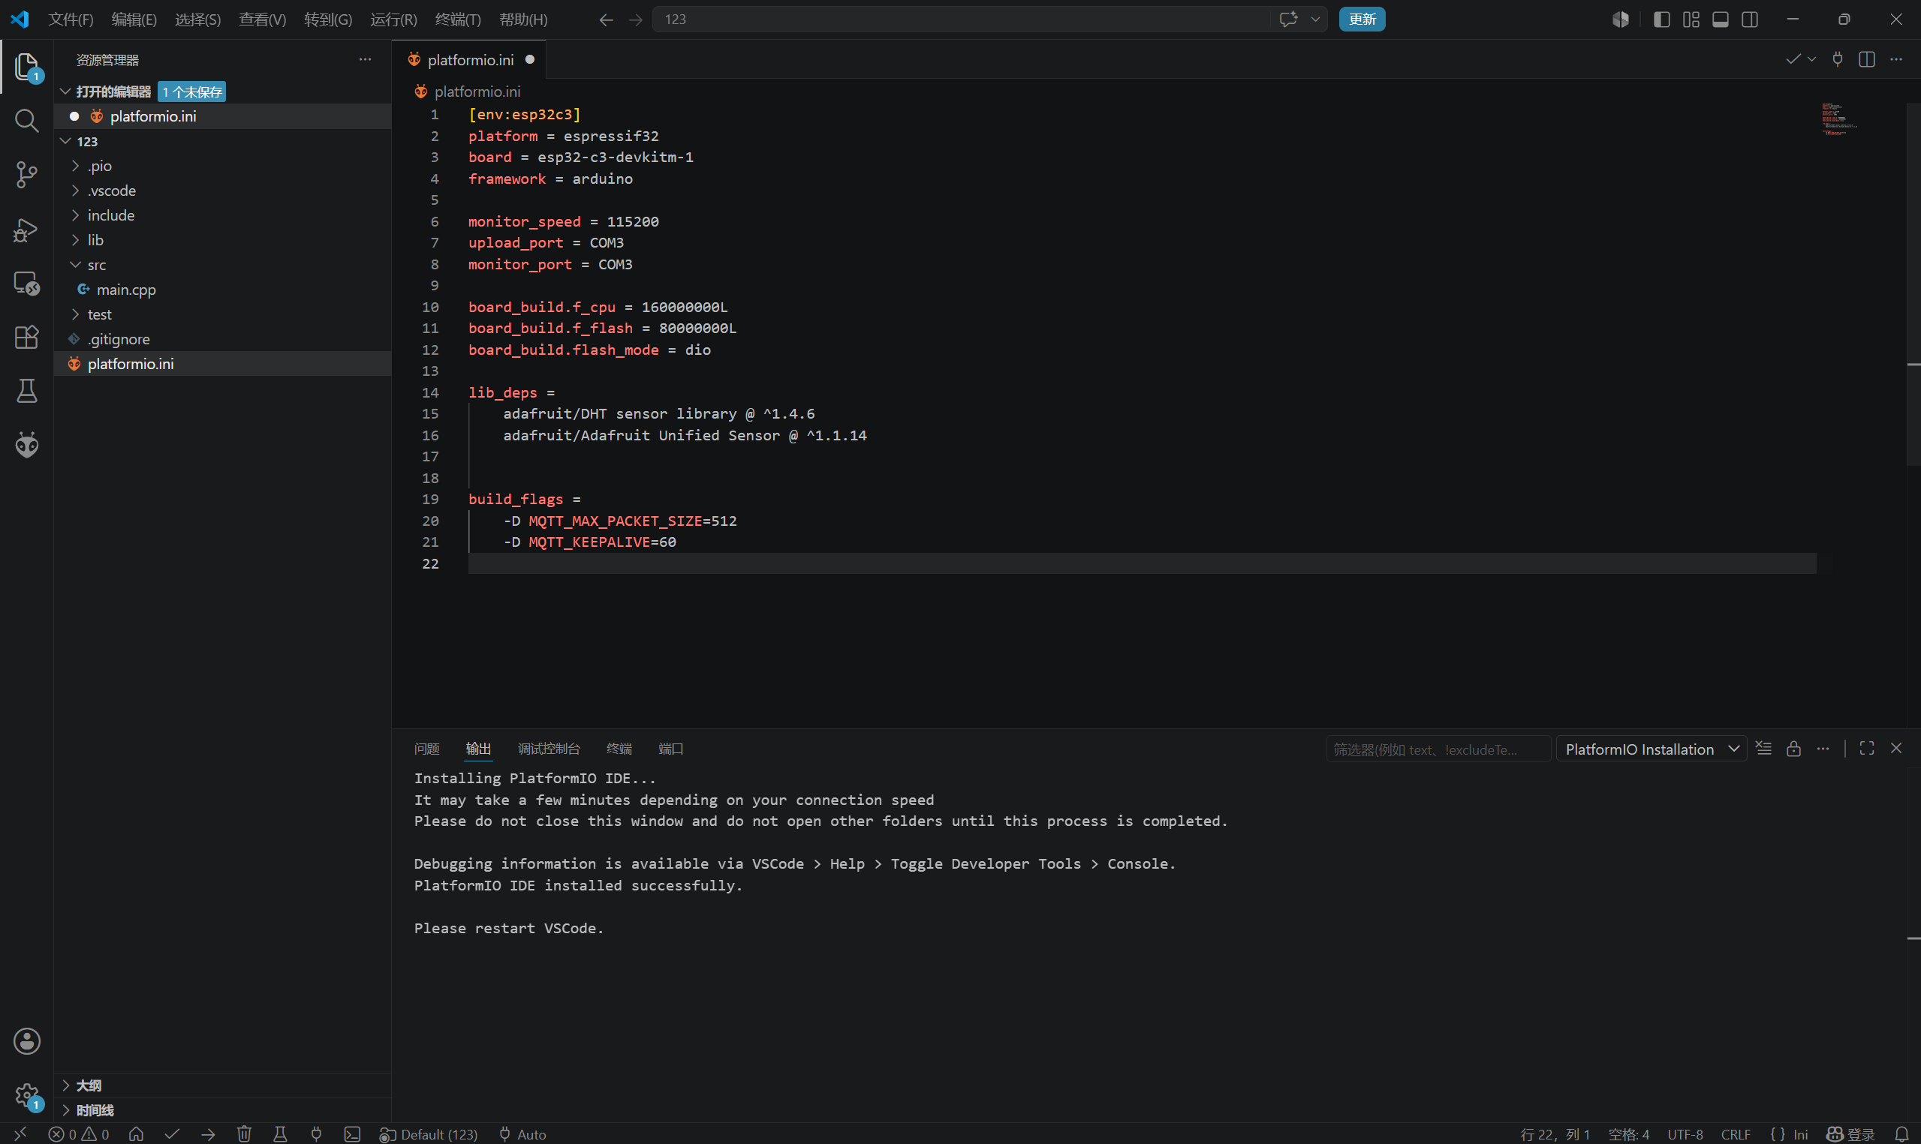Viewport: 1921px width, 1144px height.
Task: Open remote window indicator in status bar
Action: 21,1134
